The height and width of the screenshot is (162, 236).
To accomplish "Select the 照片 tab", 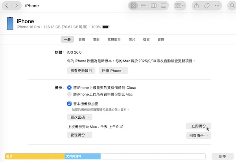I will (x=132, y=39).
